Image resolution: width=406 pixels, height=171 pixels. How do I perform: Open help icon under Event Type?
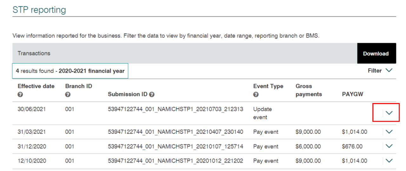click(x=256, y=95)
